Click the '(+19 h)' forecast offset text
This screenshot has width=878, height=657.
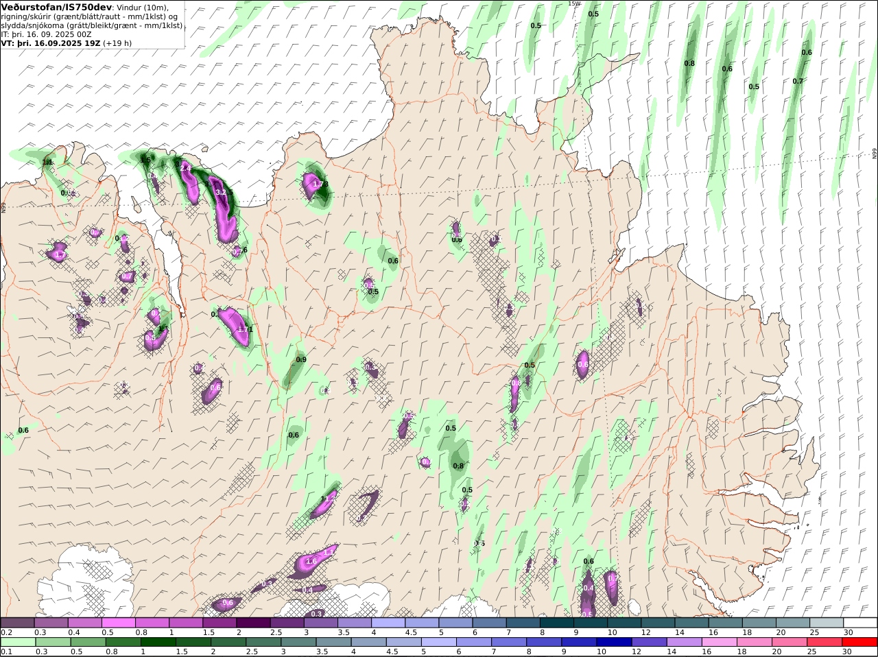click(x=118, y=43)
